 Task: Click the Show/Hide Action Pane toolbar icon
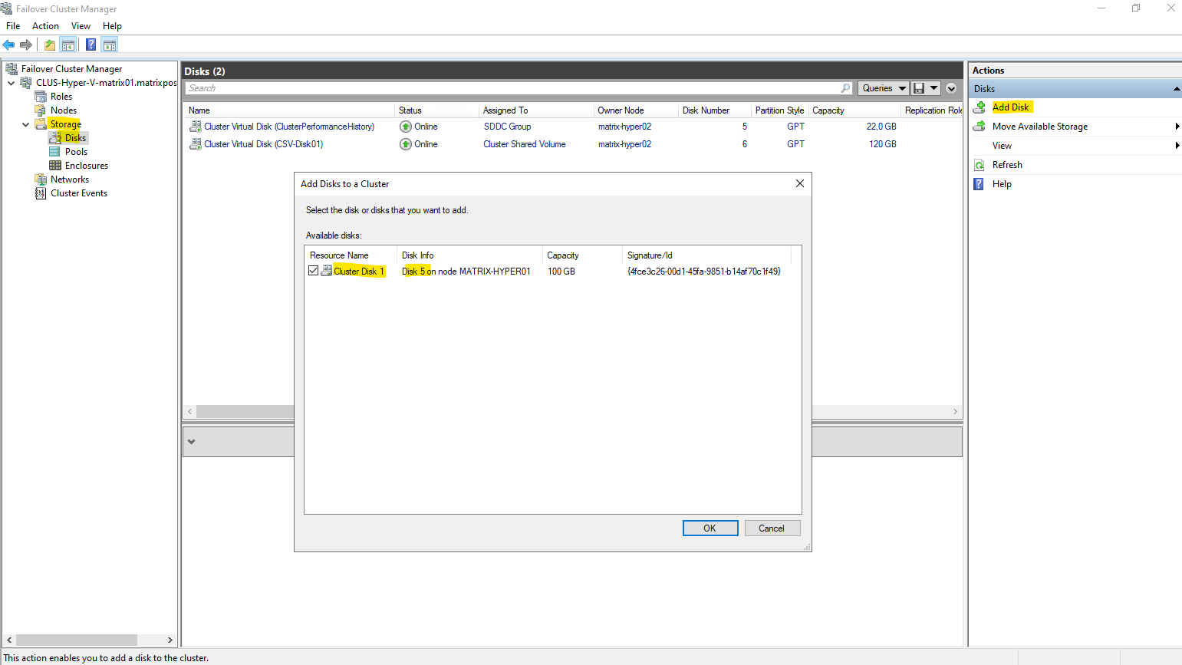coord(110,45)
